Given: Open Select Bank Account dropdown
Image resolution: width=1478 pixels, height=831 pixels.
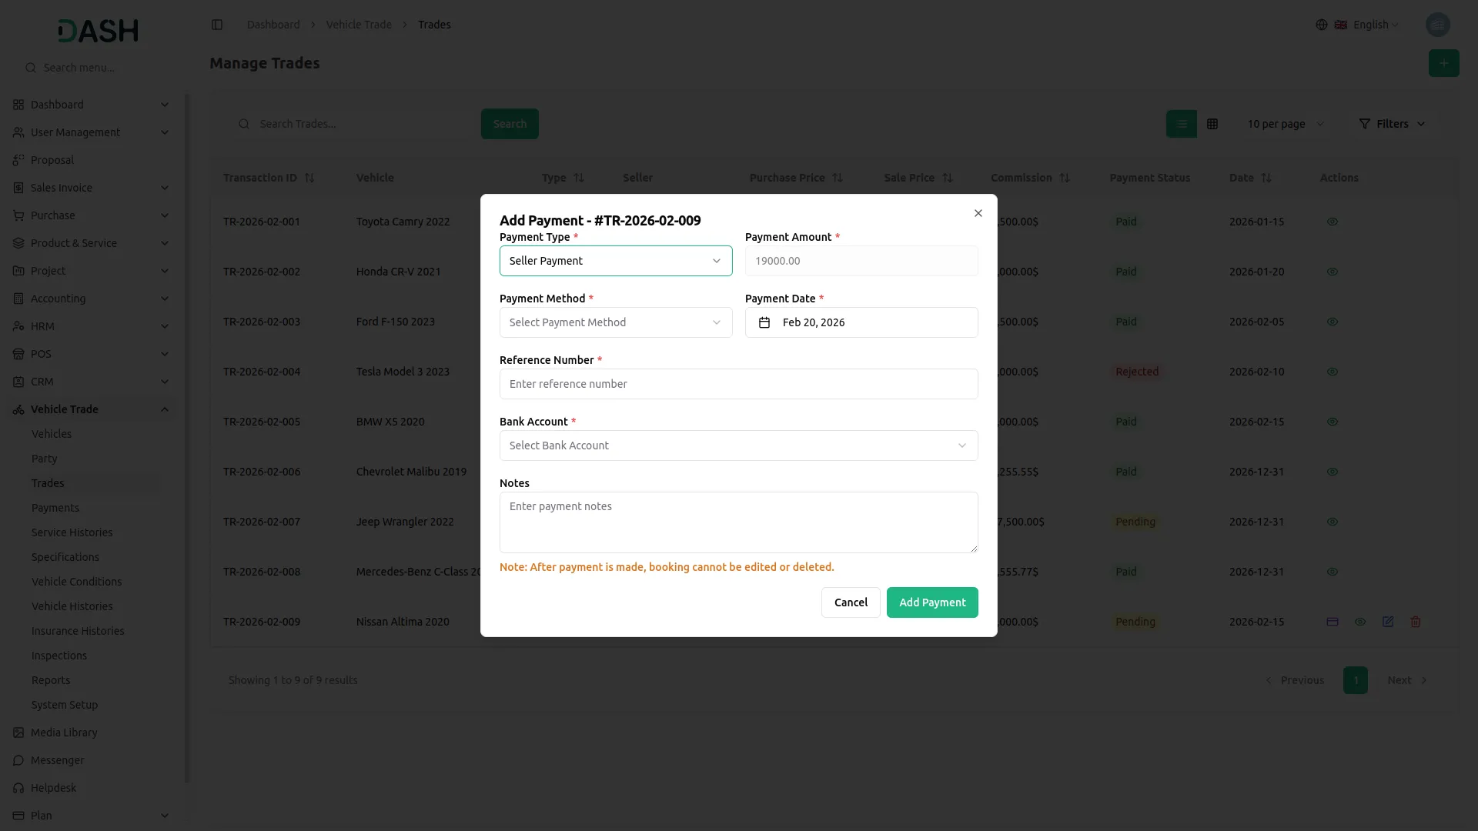Looking at the screenshot, I should click(x=737, y=446).
